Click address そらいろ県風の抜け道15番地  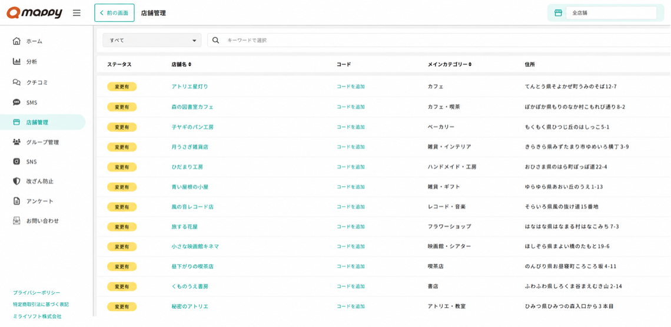pyautogui.click(x=562, y=207)
